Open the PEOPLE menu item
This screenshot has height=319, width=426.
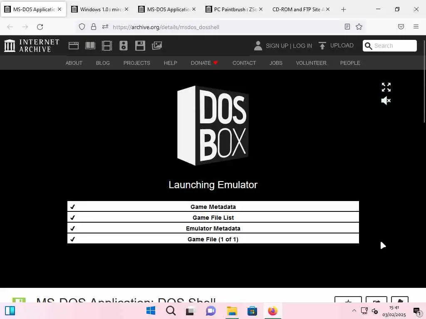click(350, 63)
